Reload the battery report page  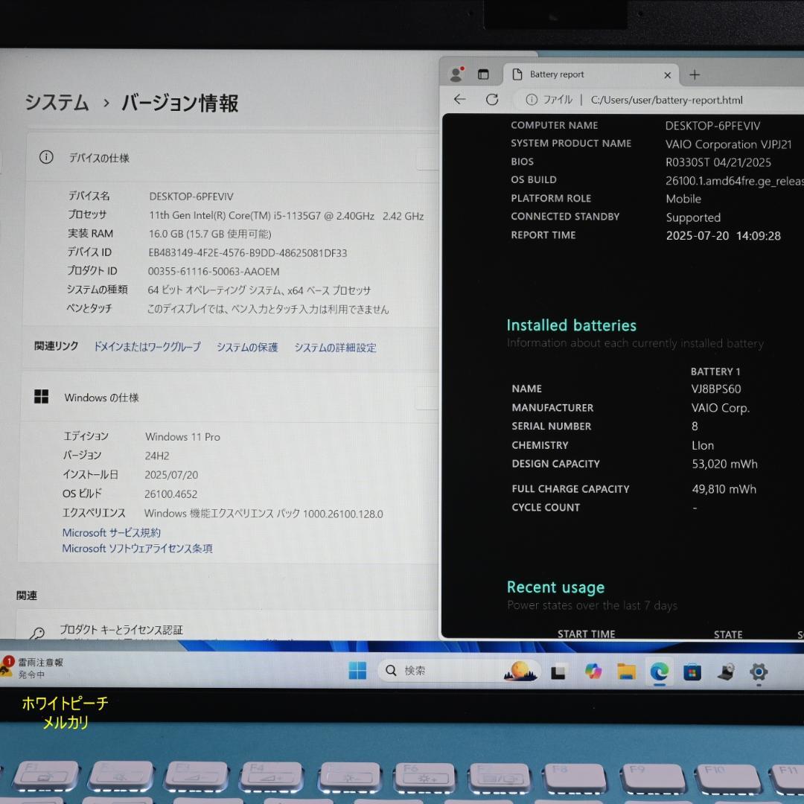point(492,99)
